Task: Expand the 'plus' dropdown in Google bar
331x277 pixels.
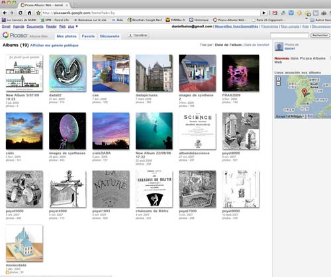Action: click(x=73, y=26)
